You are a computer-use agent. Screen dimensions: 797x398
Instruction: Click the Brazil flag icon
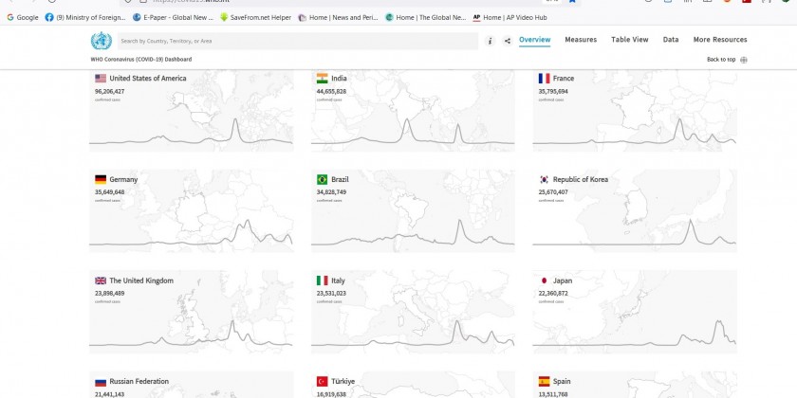click(322, 179)
